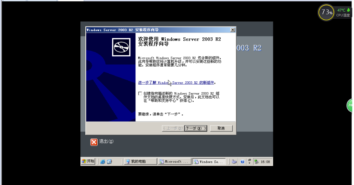Click the setup CD icon in the wizard banner
The height and width of the screenshot is (185, 354).
pos(121,47)
